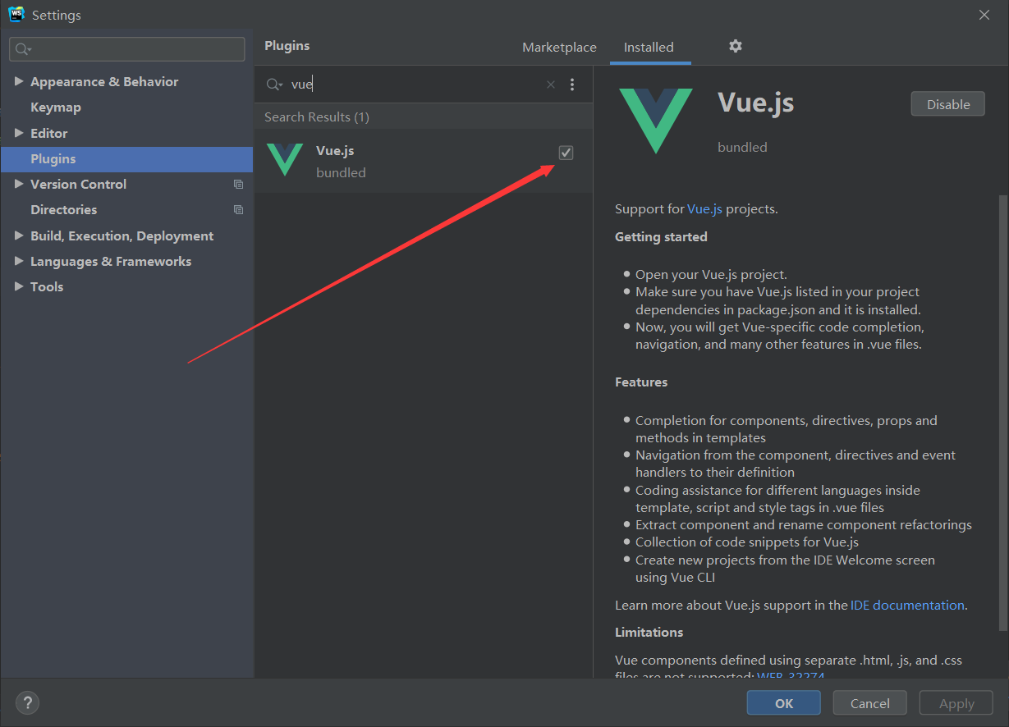Click the plugin description vertical scrollbar

pos(1002,413)
